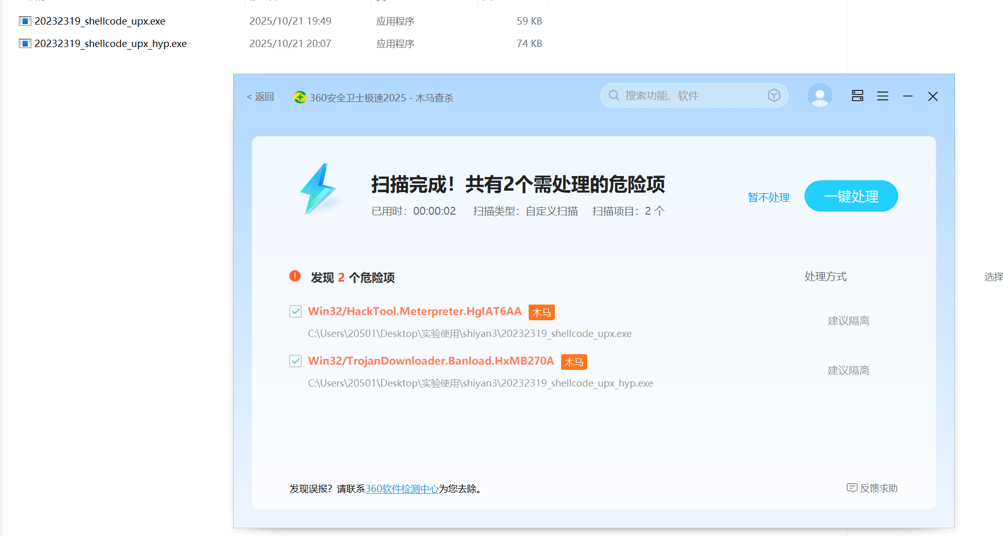1003x536 pixels.
Task: Uncheck the Win32/TrojanDownloader.Banload threat checkbox
Action: tap(295, 361)
